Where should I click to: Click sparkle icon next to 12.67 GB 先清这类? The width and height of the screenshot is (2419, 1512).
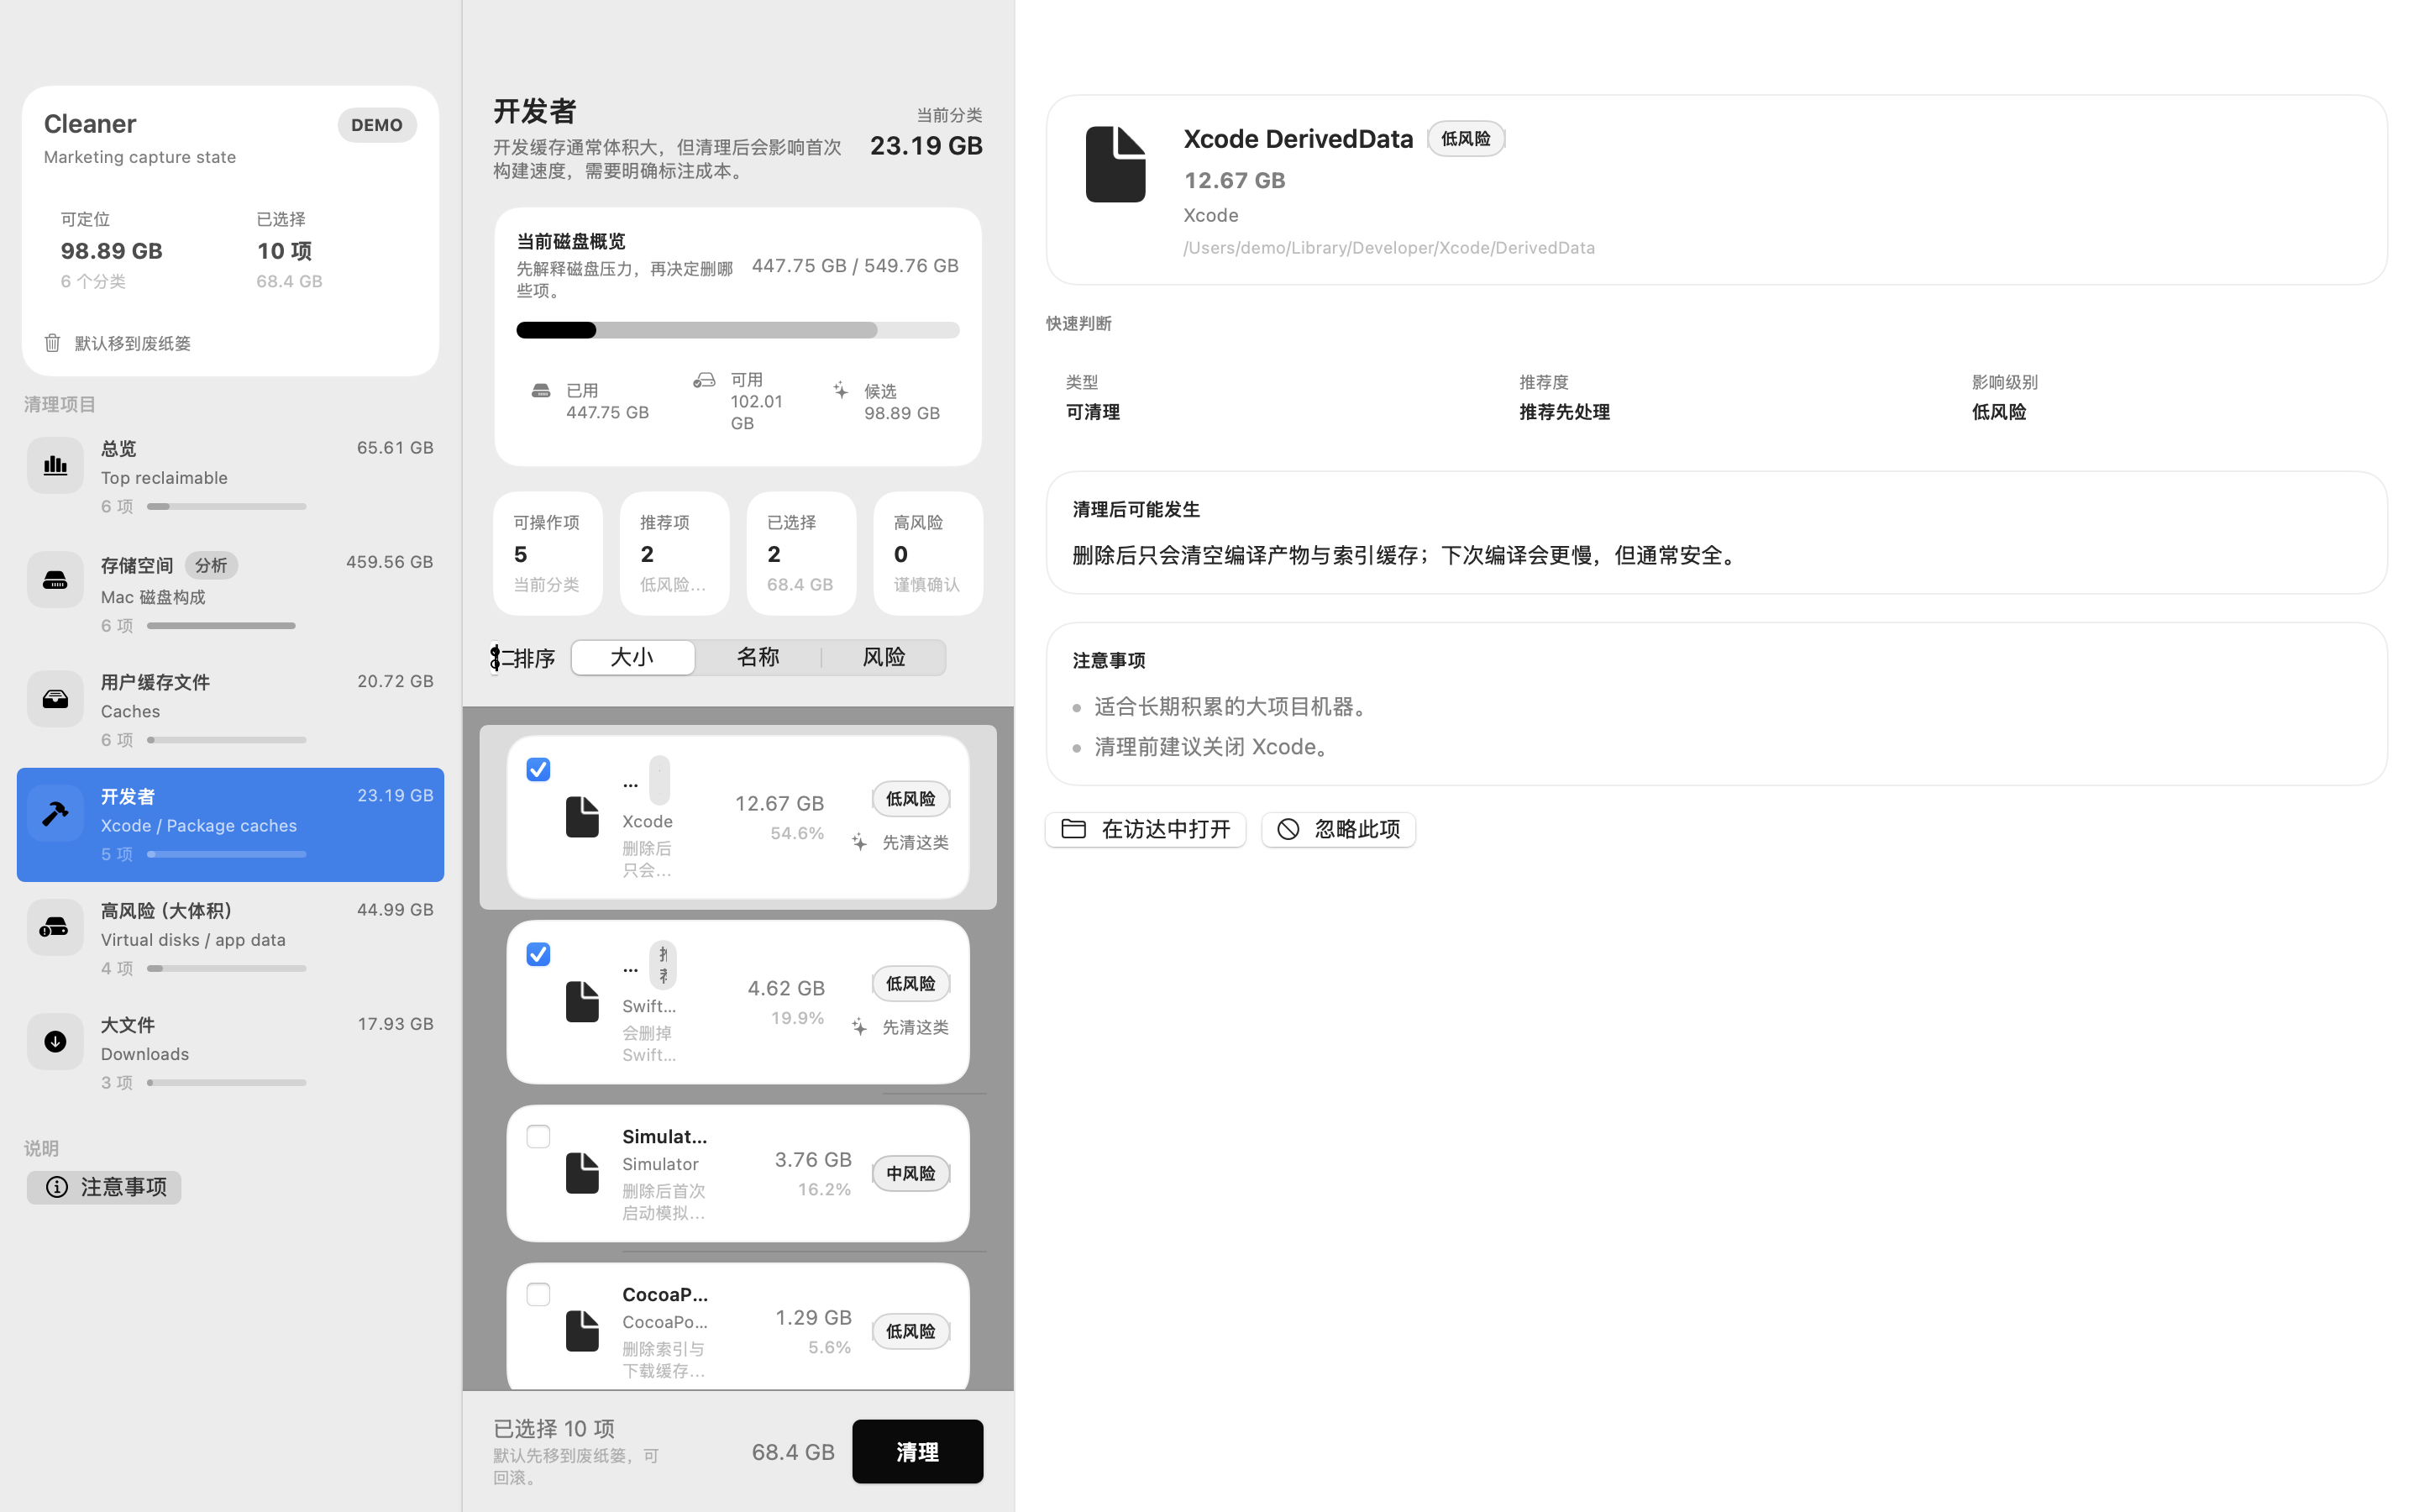click(858, 842)
